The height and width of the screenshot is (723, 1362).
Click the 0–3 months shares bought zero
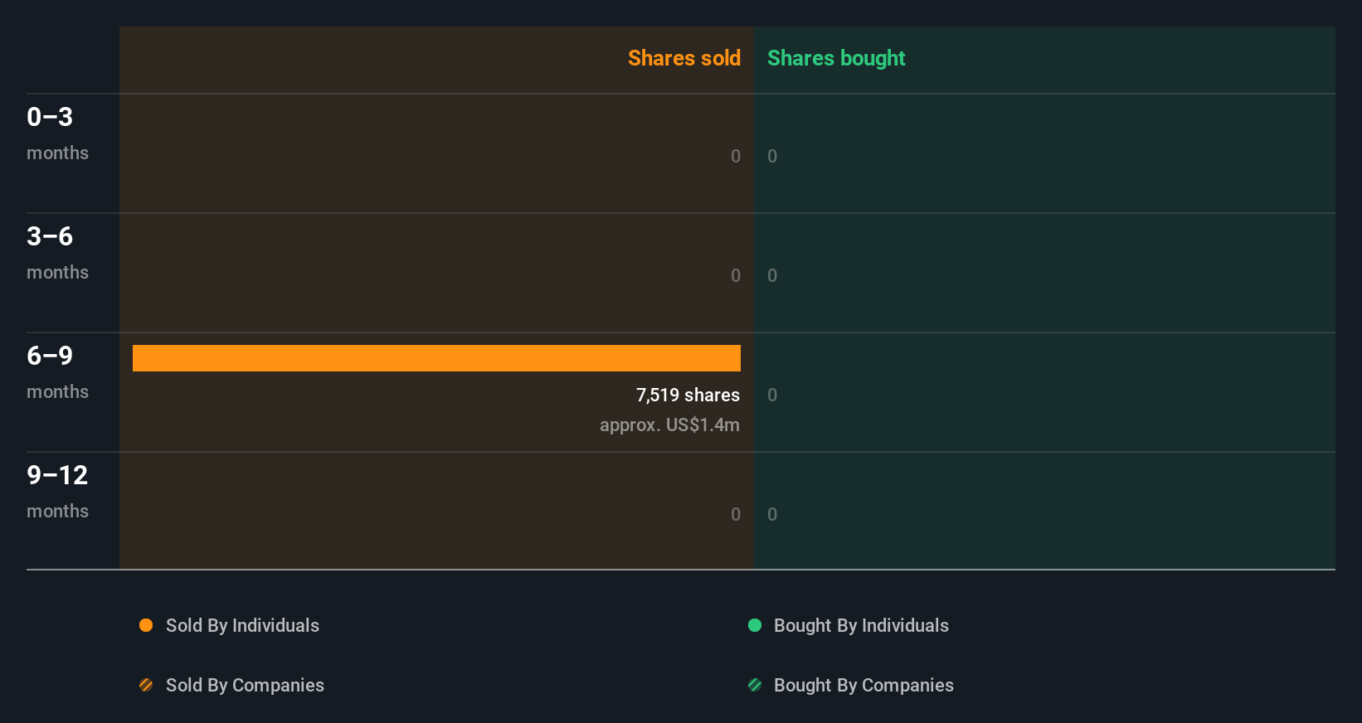[x=772, y=156]
